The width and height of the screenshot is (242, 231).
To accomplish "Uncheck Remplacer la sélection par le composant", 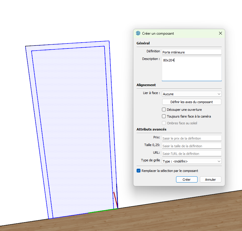I will tap(138, 170).
